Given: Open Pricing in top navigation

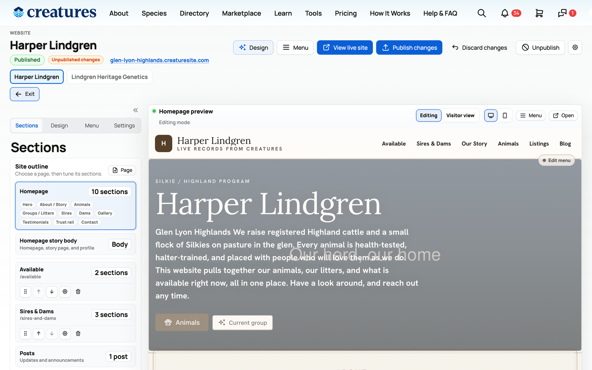Looking at the screenshot, I should tap(346, 13).
